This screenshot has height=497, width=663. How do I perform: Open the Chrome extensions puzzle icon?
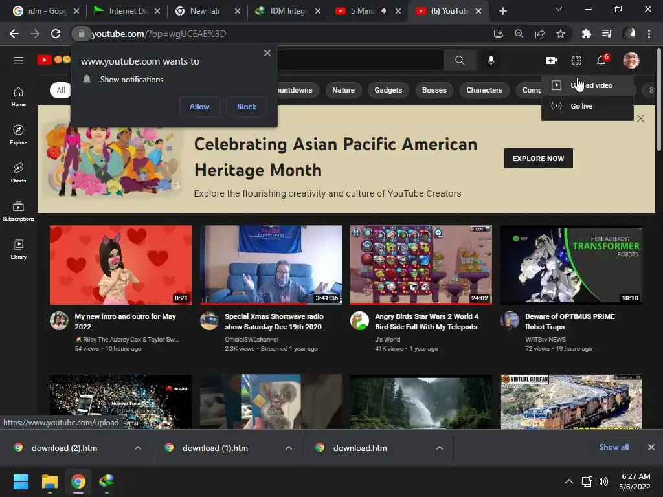(586, 34)
